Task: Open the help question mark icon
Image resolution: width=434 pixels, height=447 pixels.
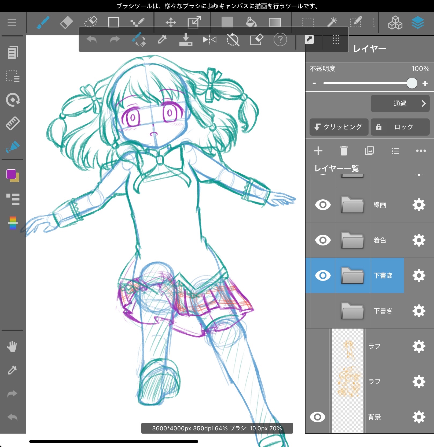Action: pos(280,40)
